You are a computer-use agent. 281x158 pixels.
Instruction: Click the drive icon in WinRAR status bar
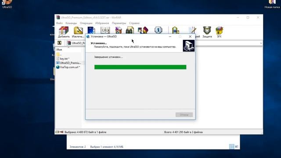[57, 132]
